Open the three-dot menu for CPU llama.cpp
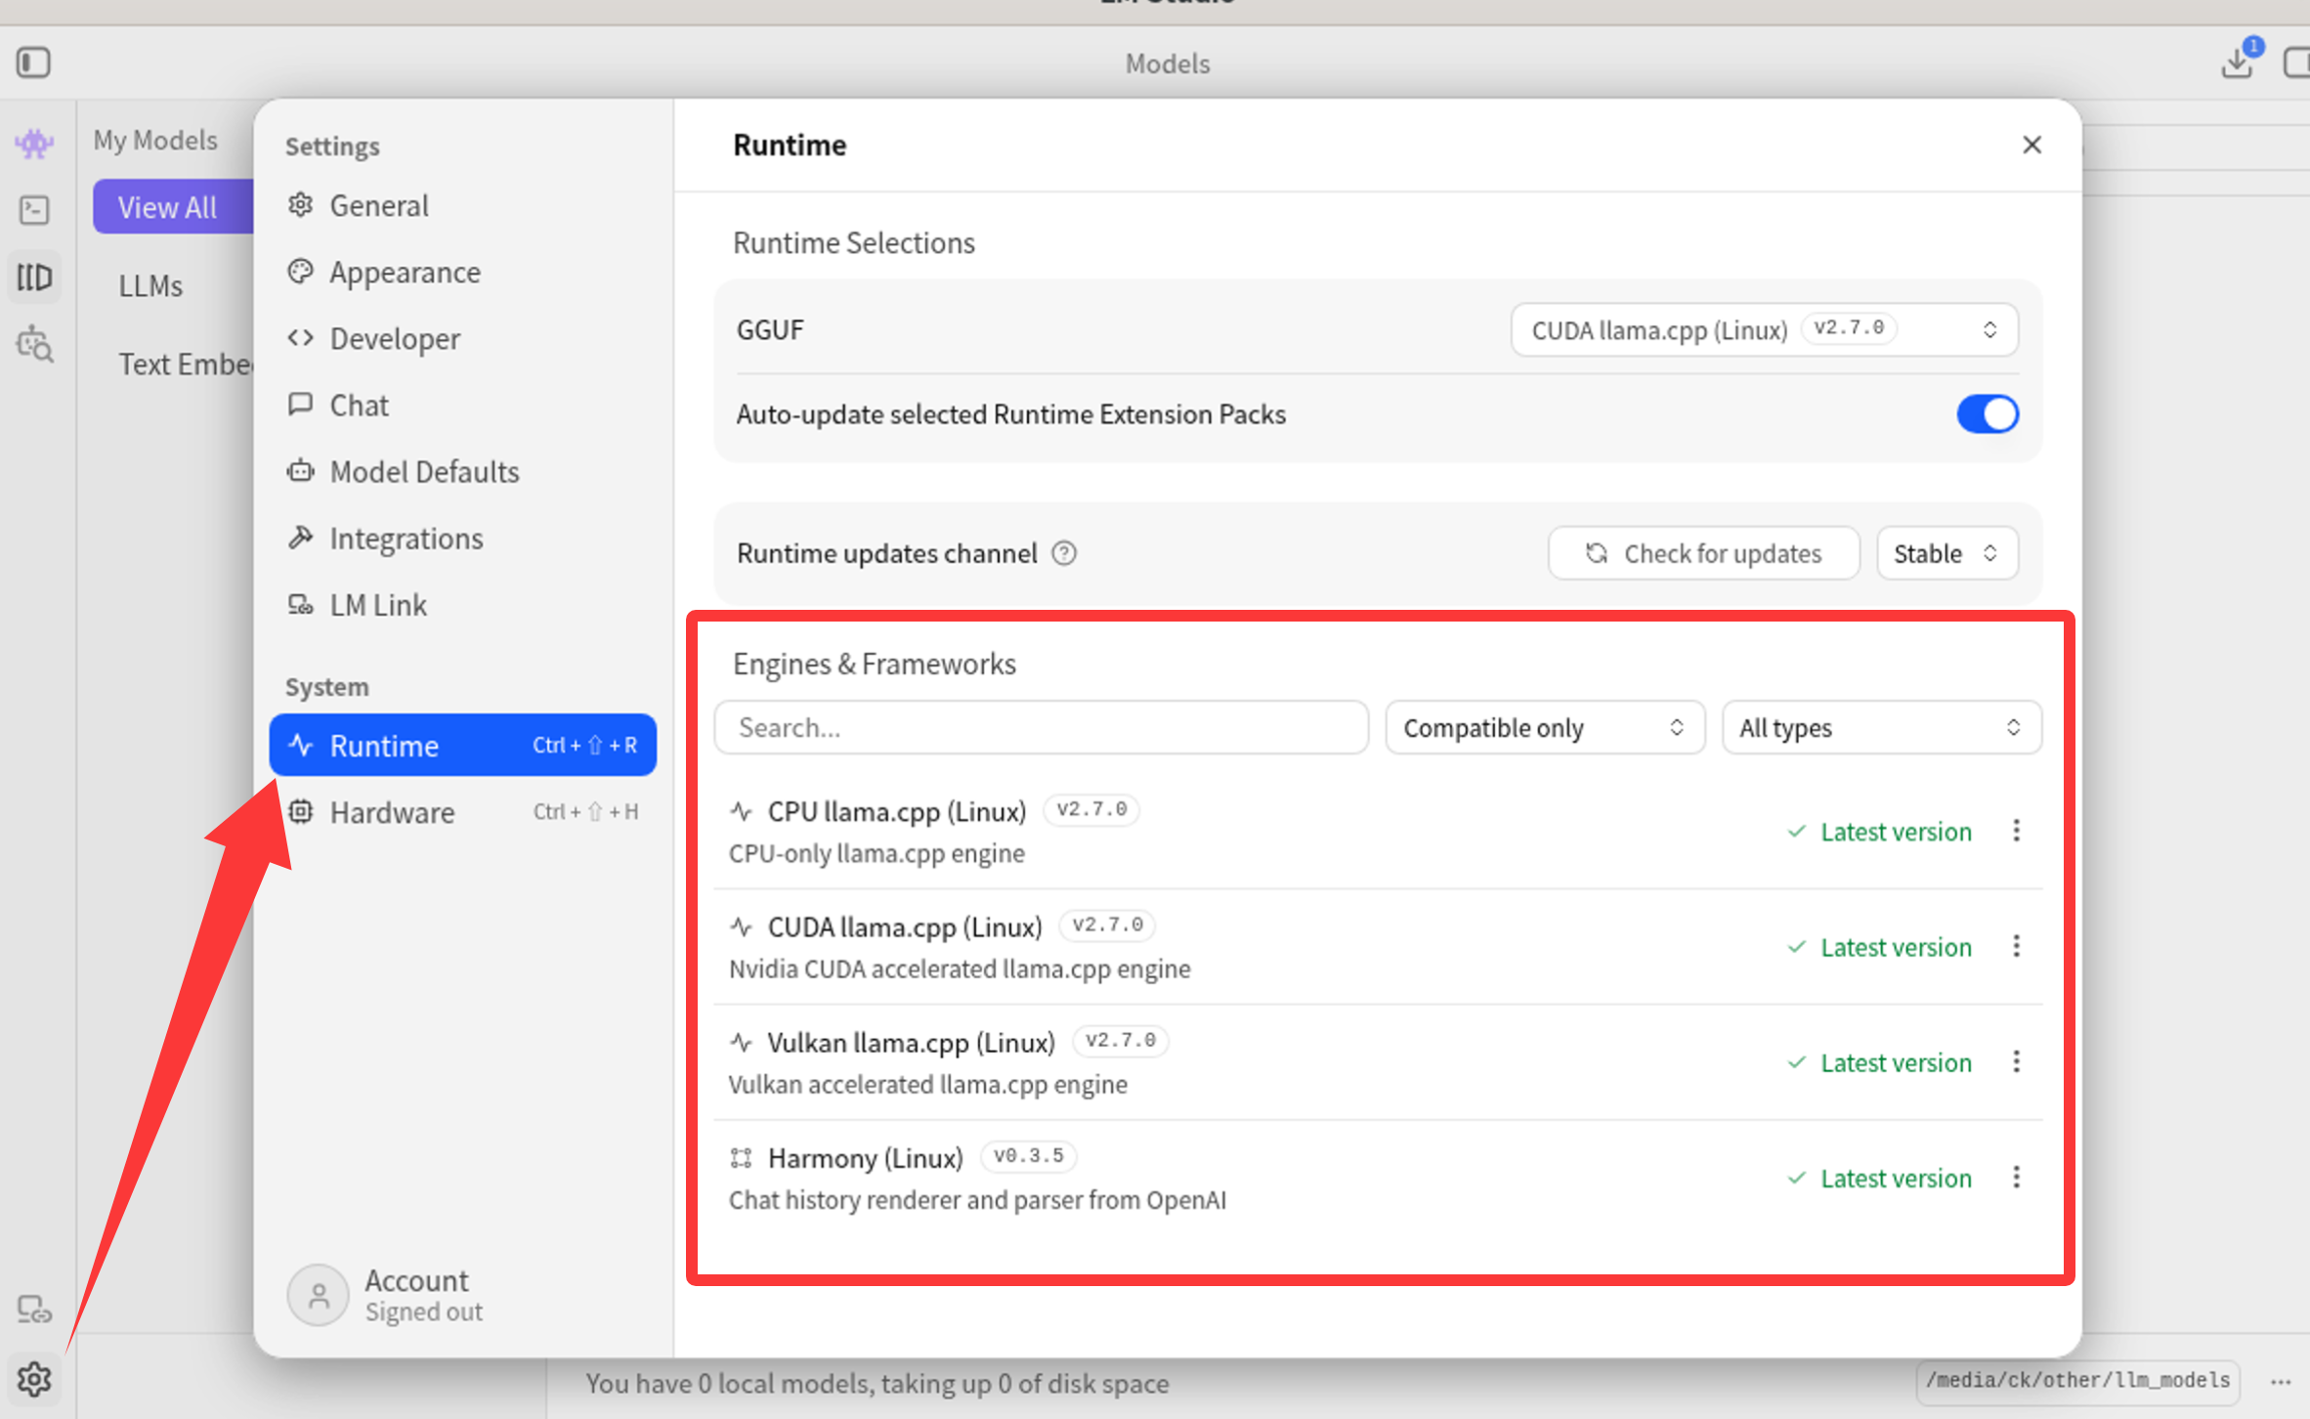Image resolution: width=2310 pixels, height=1419 pixels. pyautogui.click(x=2016, y=831)
